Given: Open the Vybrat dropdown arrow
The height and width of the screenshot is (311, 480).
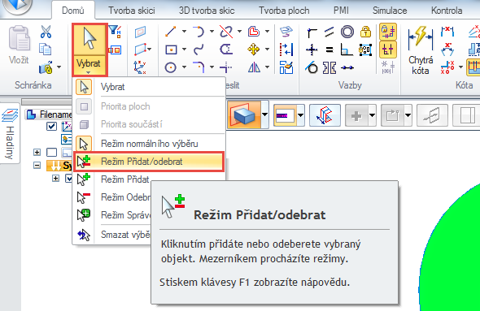Looking at the screenshot, I should [89, 73].
